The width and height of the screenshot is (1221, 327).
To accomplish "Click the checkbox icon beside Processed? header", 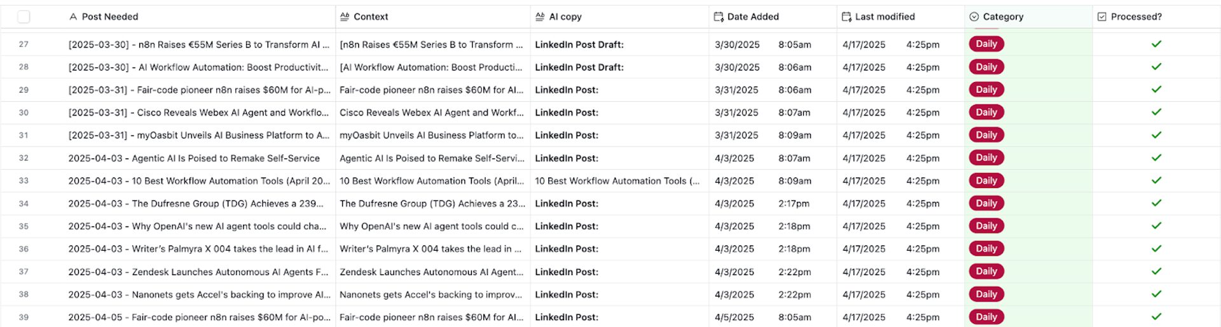I will (1102, 17).
